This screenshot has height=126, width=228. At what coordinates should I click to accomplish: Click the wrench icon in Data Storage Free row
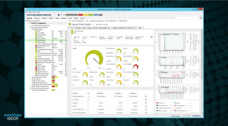pos(146,96)
